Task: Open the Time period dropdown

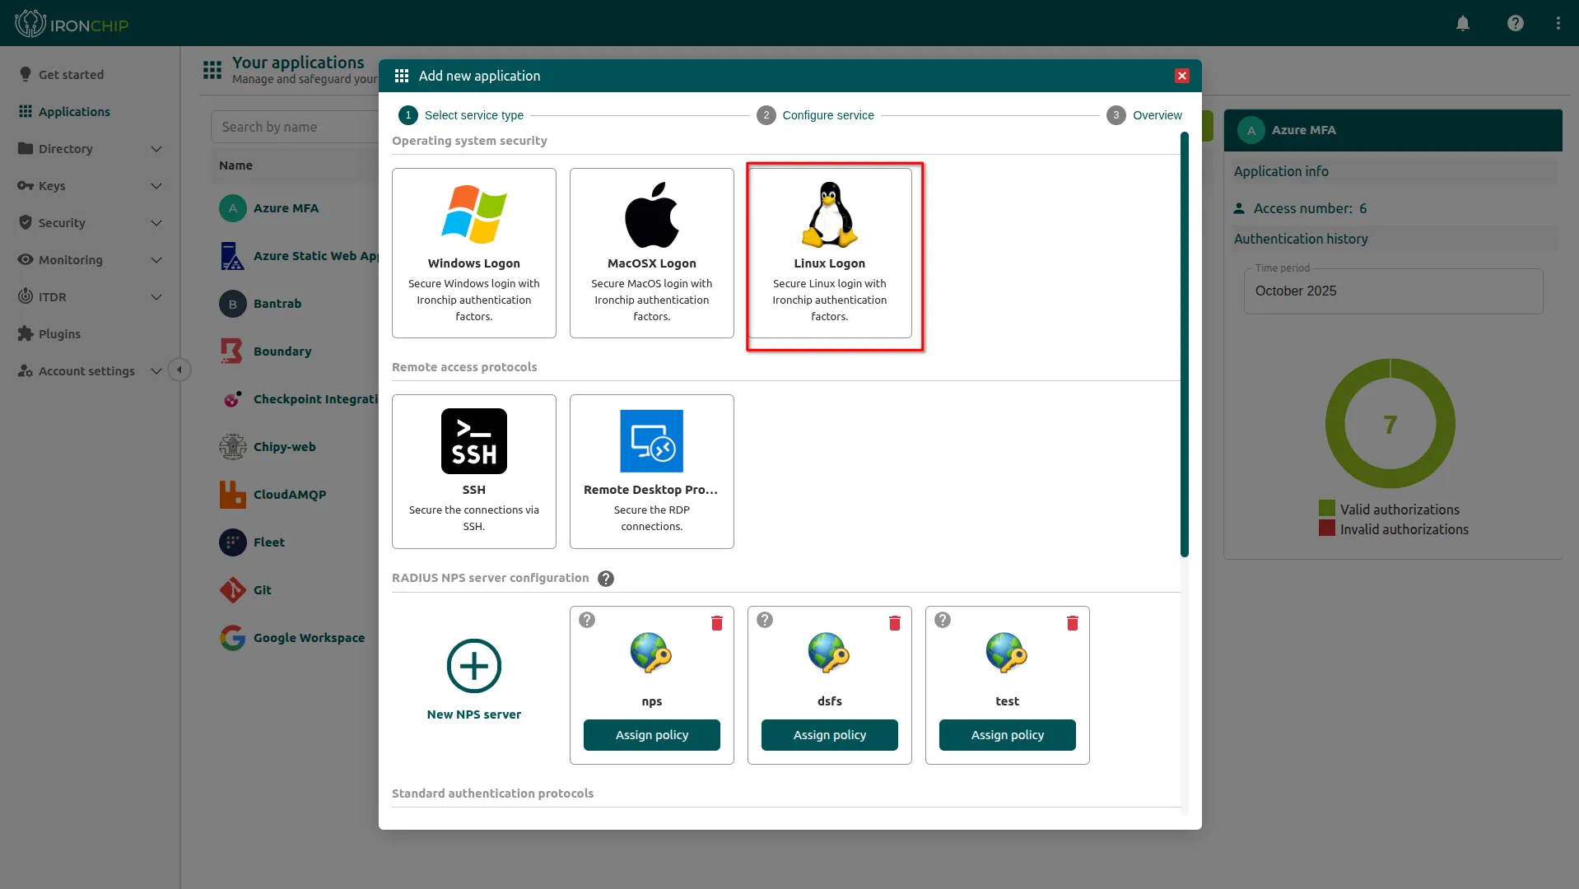Action: (x=1393, y=291)
